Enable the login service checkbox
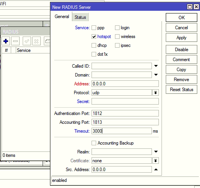 pyautogui.click(x=117, y=28)
